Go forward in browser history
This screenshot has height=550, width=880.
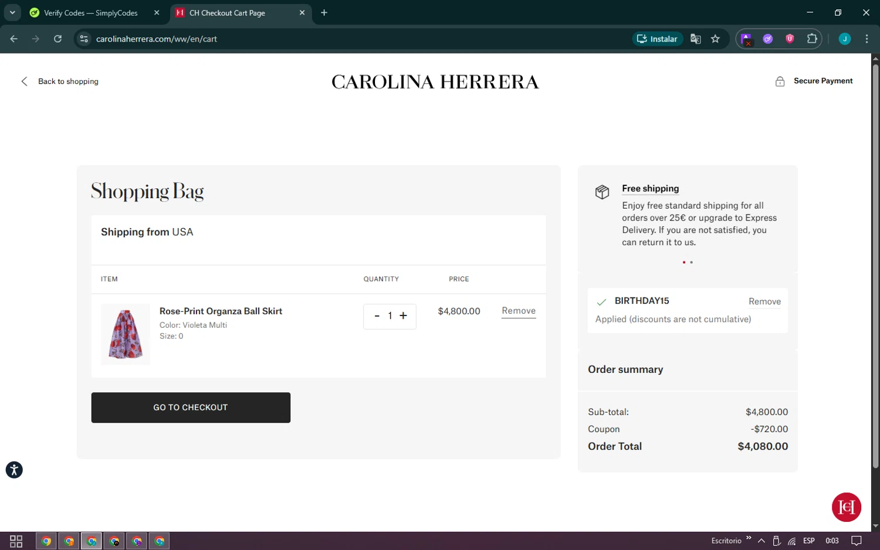[36, 39]
